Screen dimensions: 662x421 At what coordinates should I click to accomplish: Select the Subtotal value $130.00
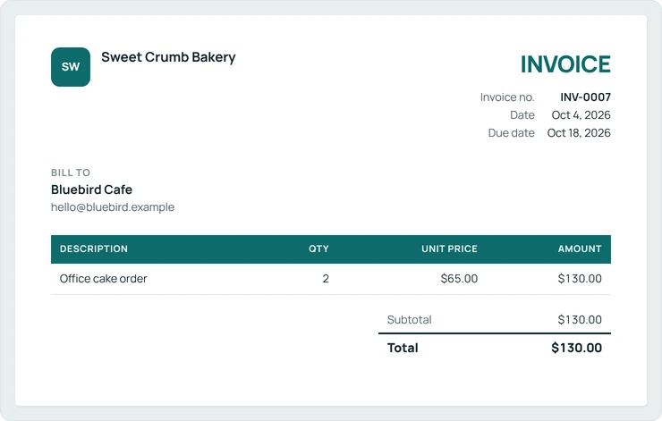(x=580, y=320)
